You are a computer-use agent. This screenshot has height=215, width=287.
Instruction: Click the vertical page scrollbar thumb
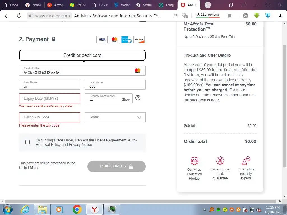[285, 106]
